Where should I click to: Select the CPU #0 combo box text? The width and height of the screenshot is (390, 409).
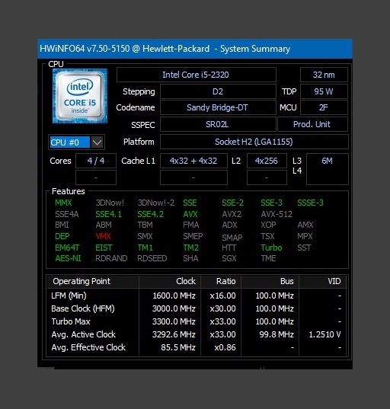click(x=69, y=142)
